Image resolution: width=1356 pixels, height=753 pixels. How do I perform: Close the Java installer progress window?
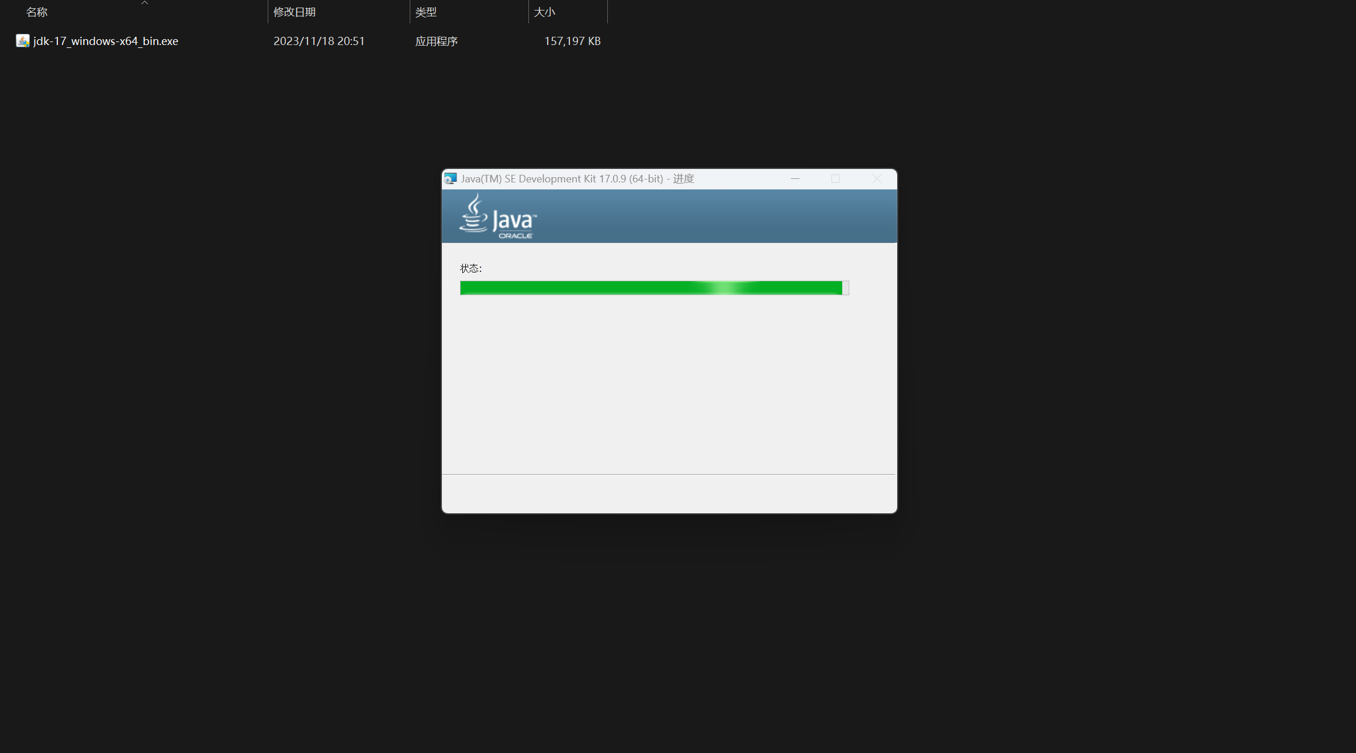pyautogui.click(x=877, y=179)
